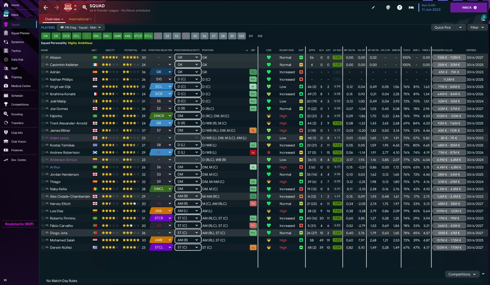Open Fabinho's DMCR position selected dropdown
This screenshot has width=490, height=285.
(161, 116)
